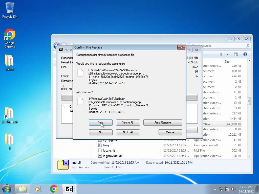This screenshot has height=194, width=259.
Task: Minimize the Explorer window
Action: 230,39
